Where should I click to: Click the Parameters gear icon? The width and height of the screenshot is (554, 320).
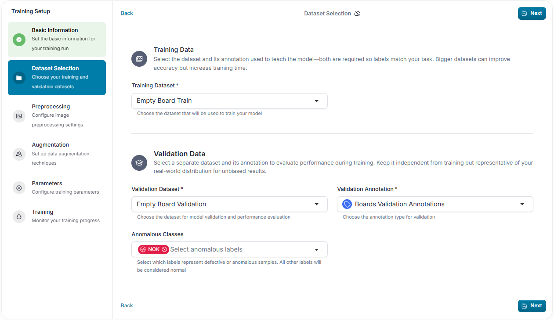pyautogui.click(x=19, y=188)
